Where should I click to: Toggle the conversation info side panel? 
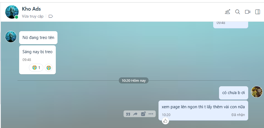pos(257,12)
